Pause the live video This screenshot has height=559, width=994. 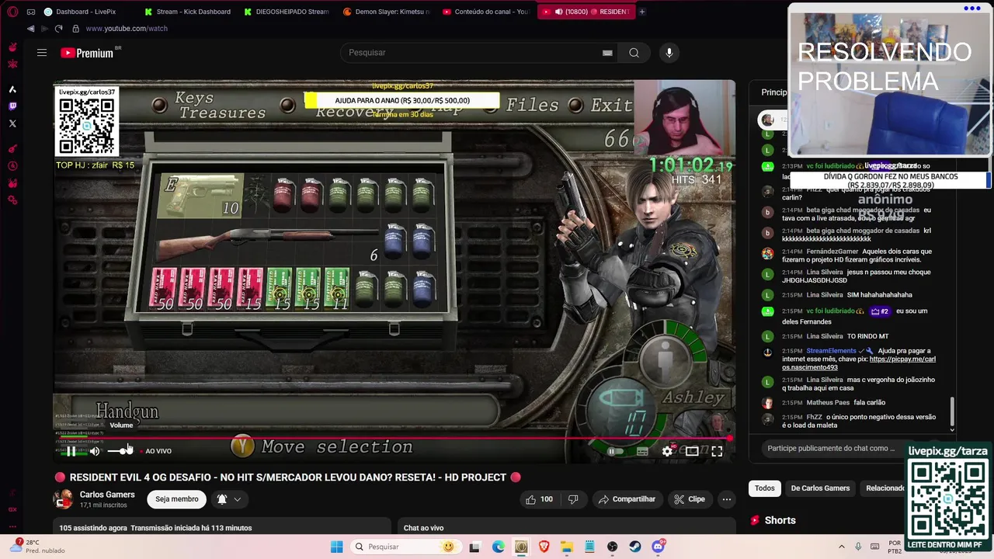(71, 451)
